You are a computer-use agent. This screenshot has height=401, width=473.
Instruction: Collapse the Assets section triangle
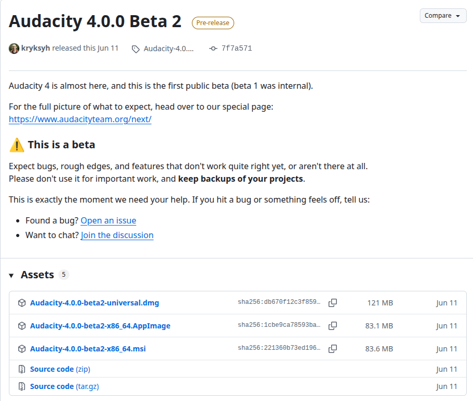(11, 275)
